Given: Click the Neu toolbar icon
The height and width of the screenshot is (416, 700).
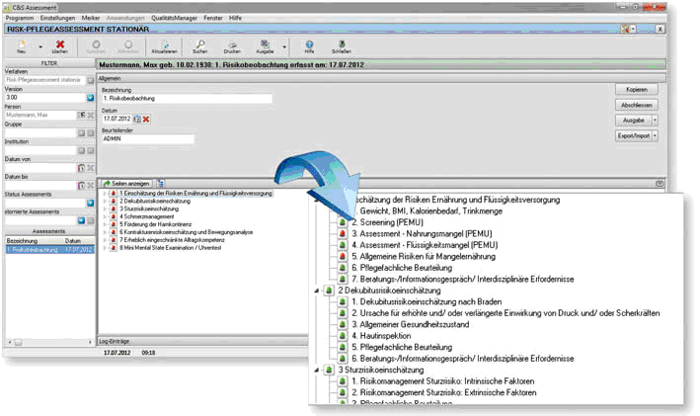Looking at the screenshot, I should tap(21, 44).
